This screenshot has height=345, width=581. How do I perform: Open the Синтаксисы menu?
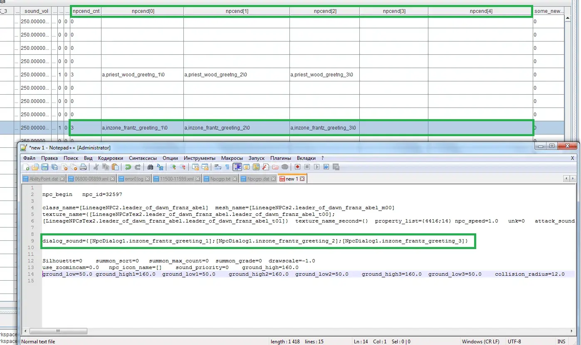(x=143, y=158)
